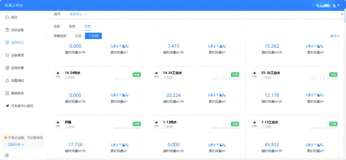Click the blurred user account name in the header
This screenshot has height=160, width=346.
(327, 5)
